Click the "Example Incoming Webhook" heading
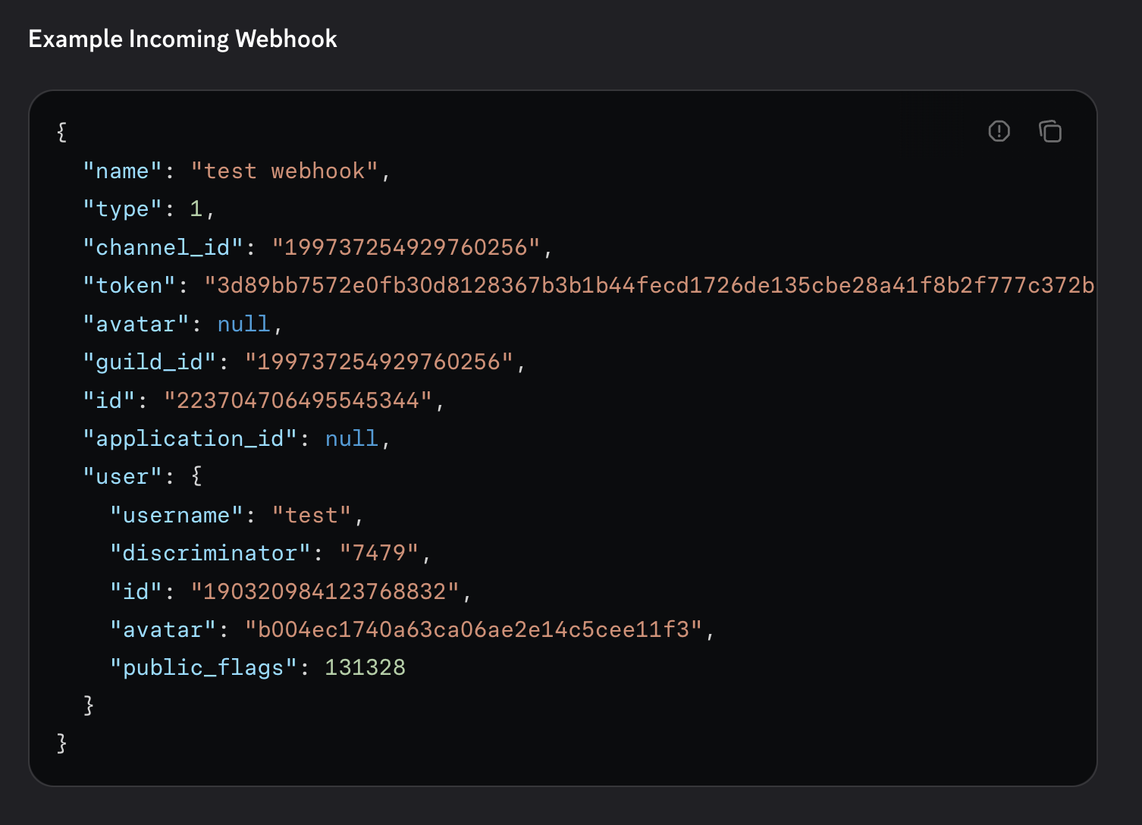This screenshot has width=1142, height=825. point(183,39)
